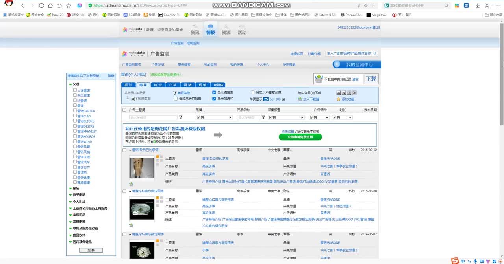Click the mohodata logo in the top header
Screen dimensions: 504x264
(133, 30)
